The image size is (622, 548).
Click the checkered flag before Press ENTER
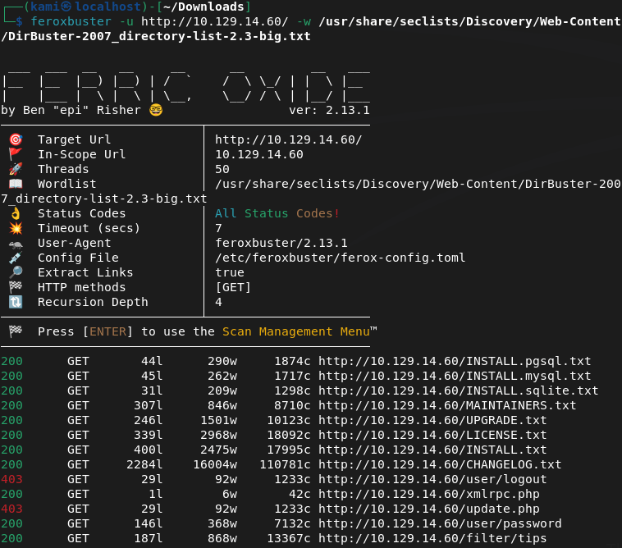15,331
